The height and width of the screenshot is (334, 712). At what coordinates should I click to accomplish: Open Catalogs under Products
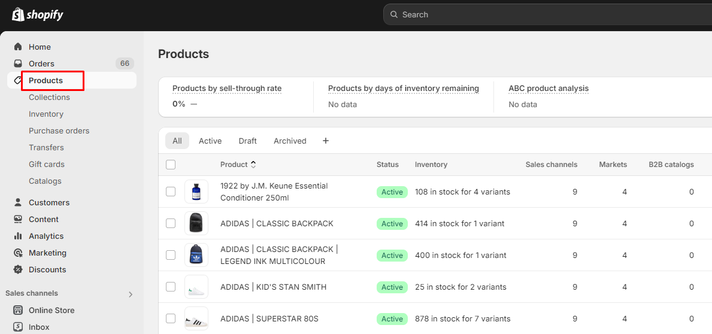tap(45, 181)
